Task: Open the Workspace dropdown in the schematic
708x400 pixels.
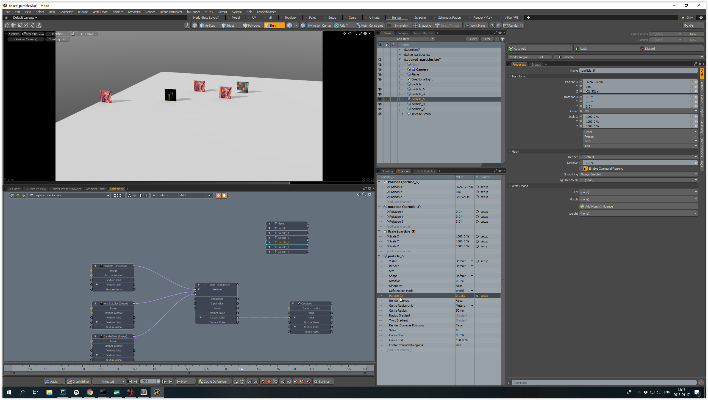Action: pos(70,195)
